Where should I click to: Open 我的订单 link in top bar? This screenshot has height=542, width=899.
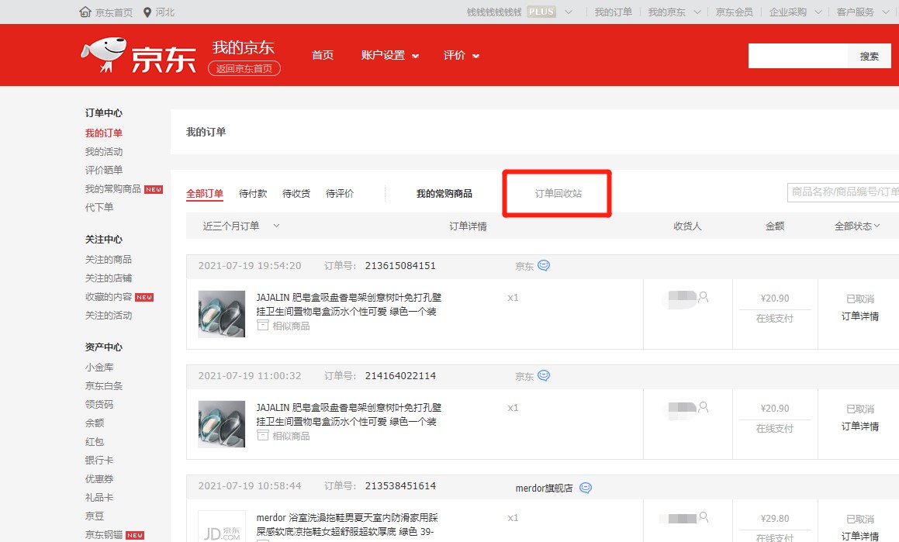(613, 12)
